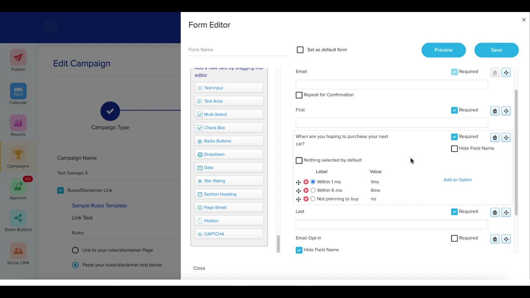Delete the Email Opt-in field
Viewport: 530px width, 298px height.
point(495,239)
